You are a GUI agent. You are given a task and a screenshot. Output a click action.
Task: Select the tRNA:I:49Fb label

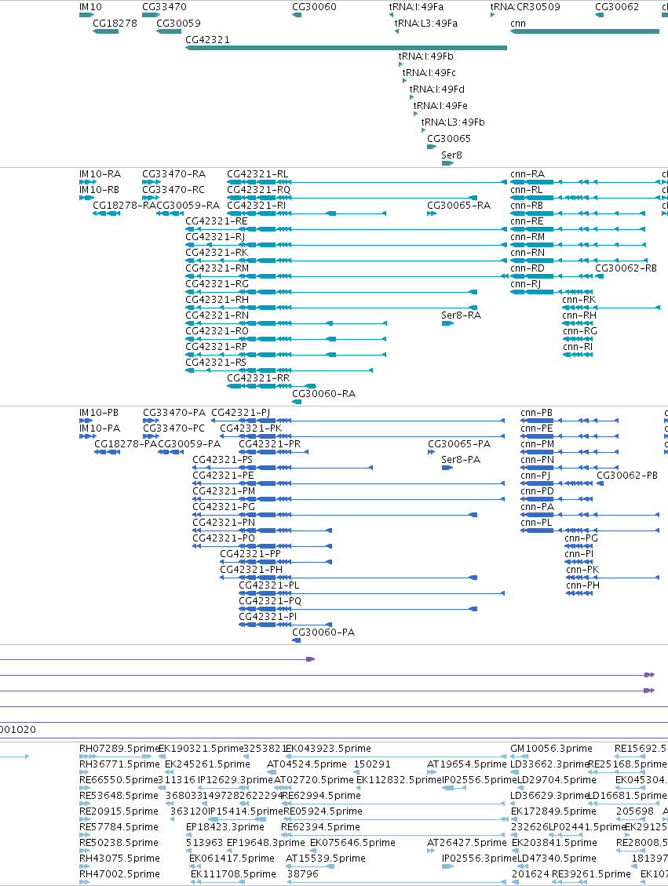coord(425,56)
